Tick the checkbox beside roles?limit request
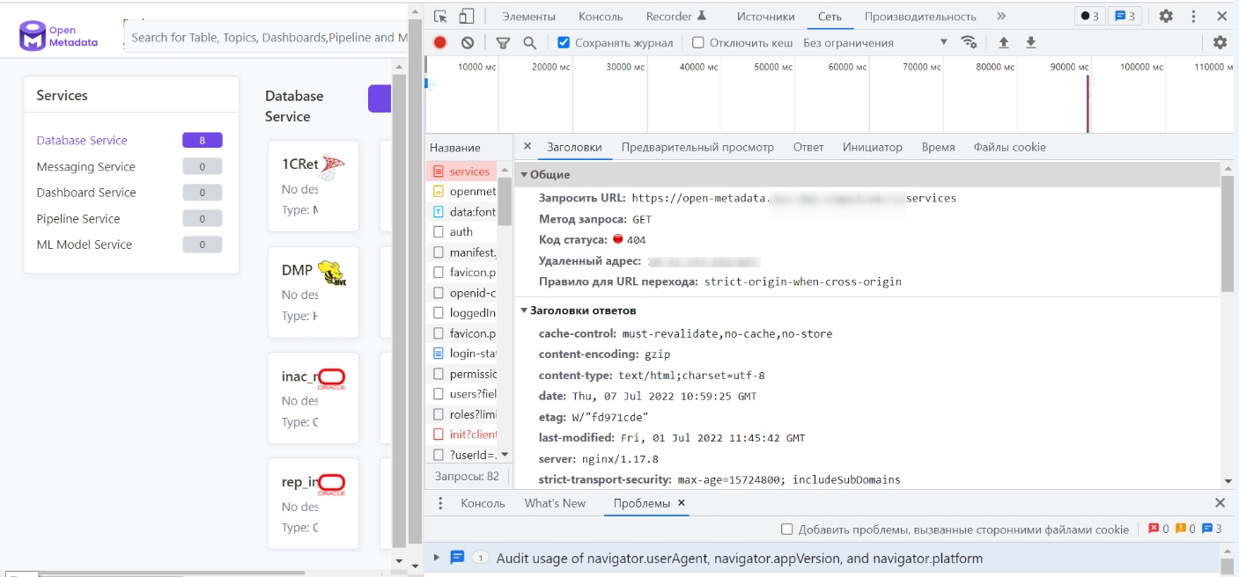Viewport: 1239px width, 577px height. click(x=439, y=414)
